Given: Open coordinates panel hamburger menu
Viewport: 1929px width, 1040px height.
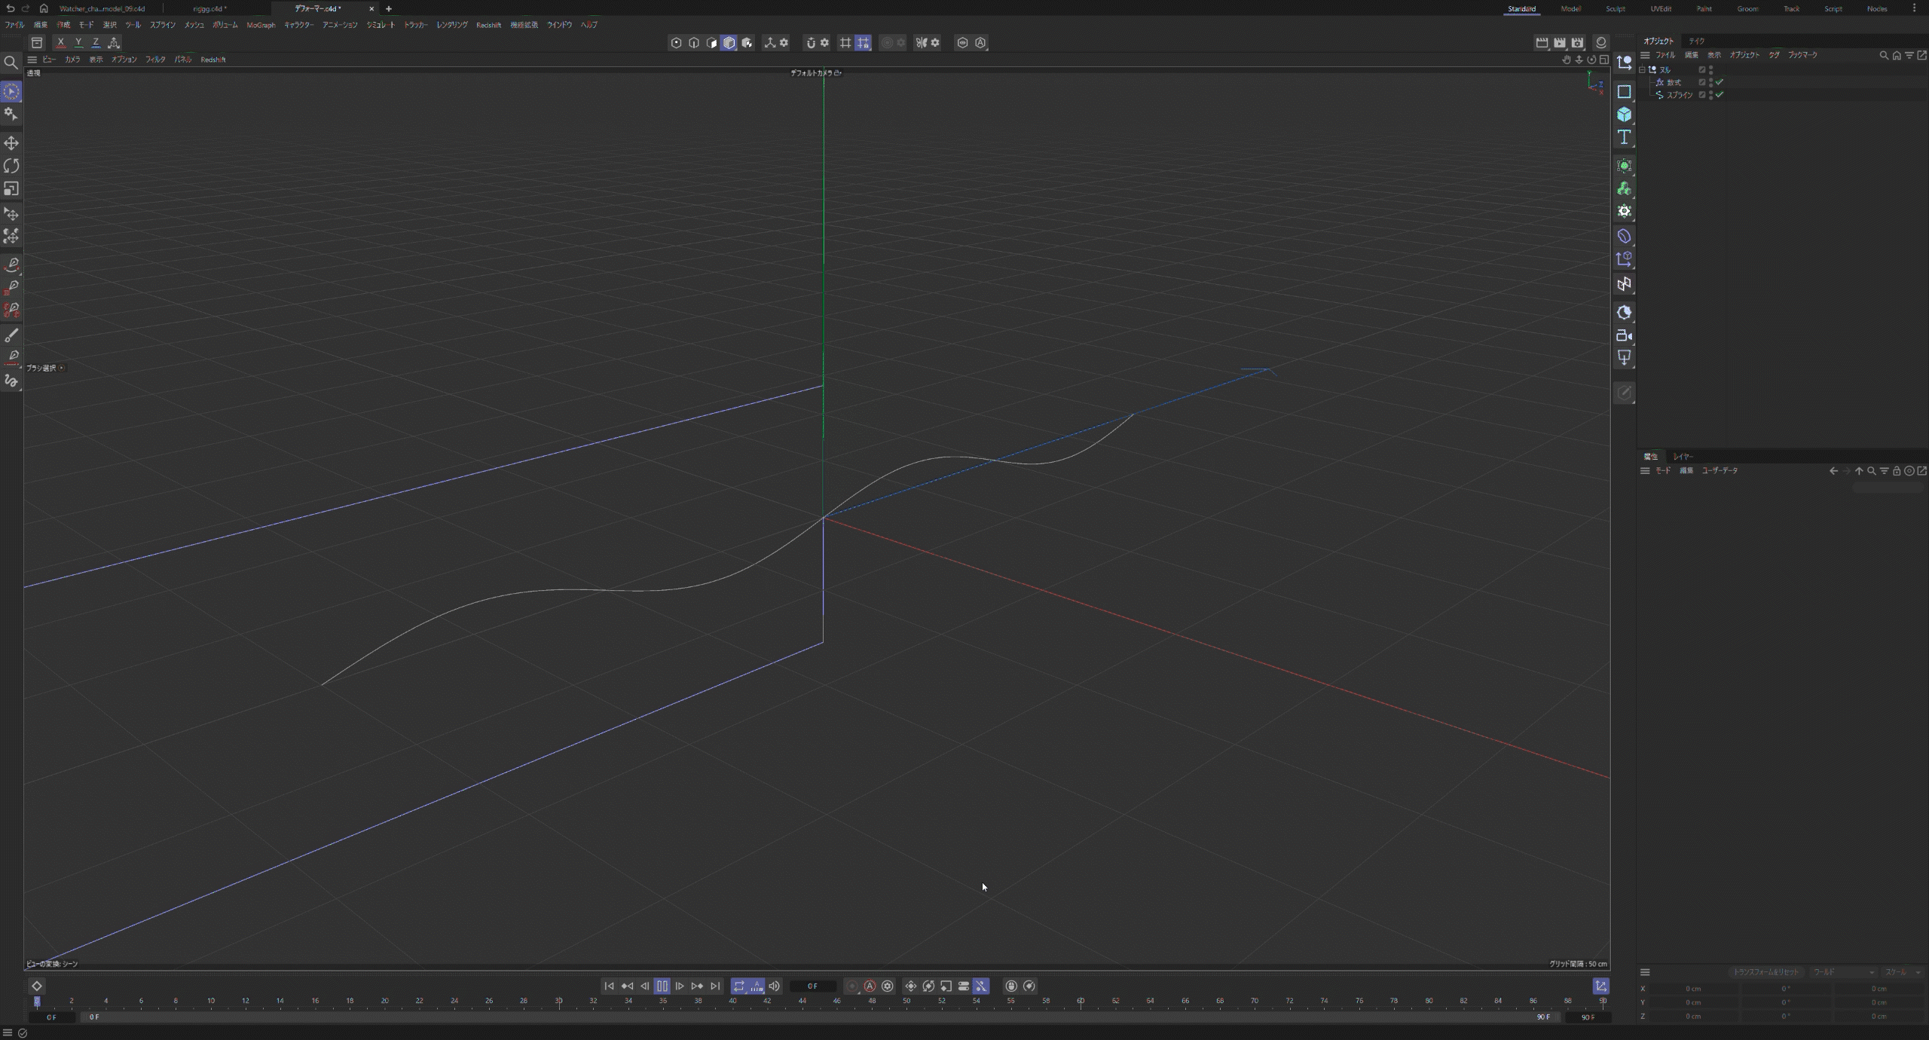Looking at the screenshot, I should [1645, 972].
